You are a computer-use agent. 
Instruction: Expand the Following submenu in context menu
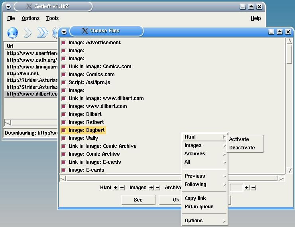pos(205,184)
